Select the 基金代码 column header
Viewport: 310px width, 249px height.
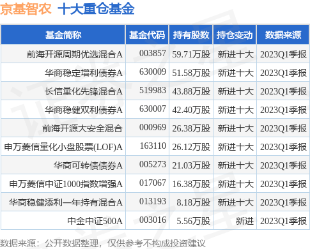[x=147, y=35]
